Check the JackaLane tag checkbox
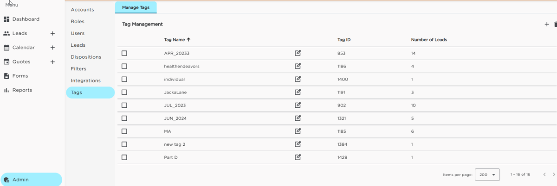557x186 pixels. tap(124, 92)
